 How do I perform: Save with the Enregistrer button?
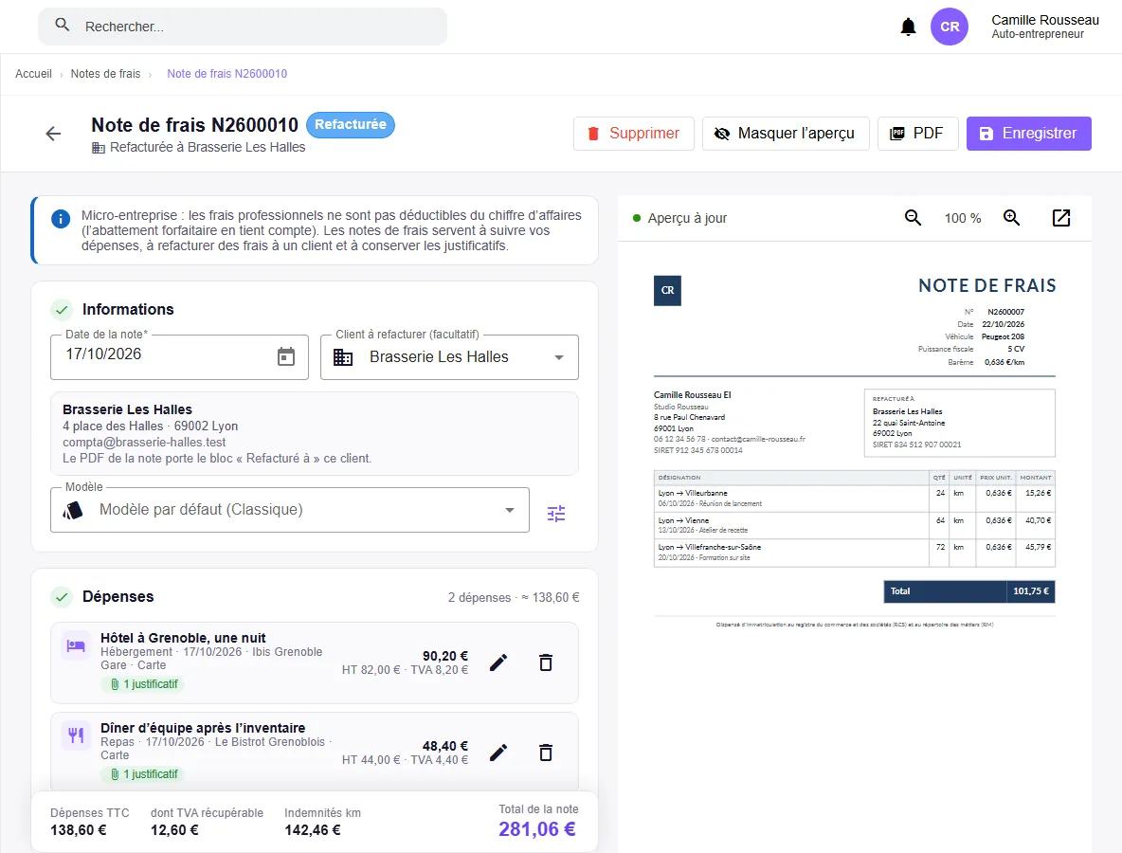[x=1028, y=134]
